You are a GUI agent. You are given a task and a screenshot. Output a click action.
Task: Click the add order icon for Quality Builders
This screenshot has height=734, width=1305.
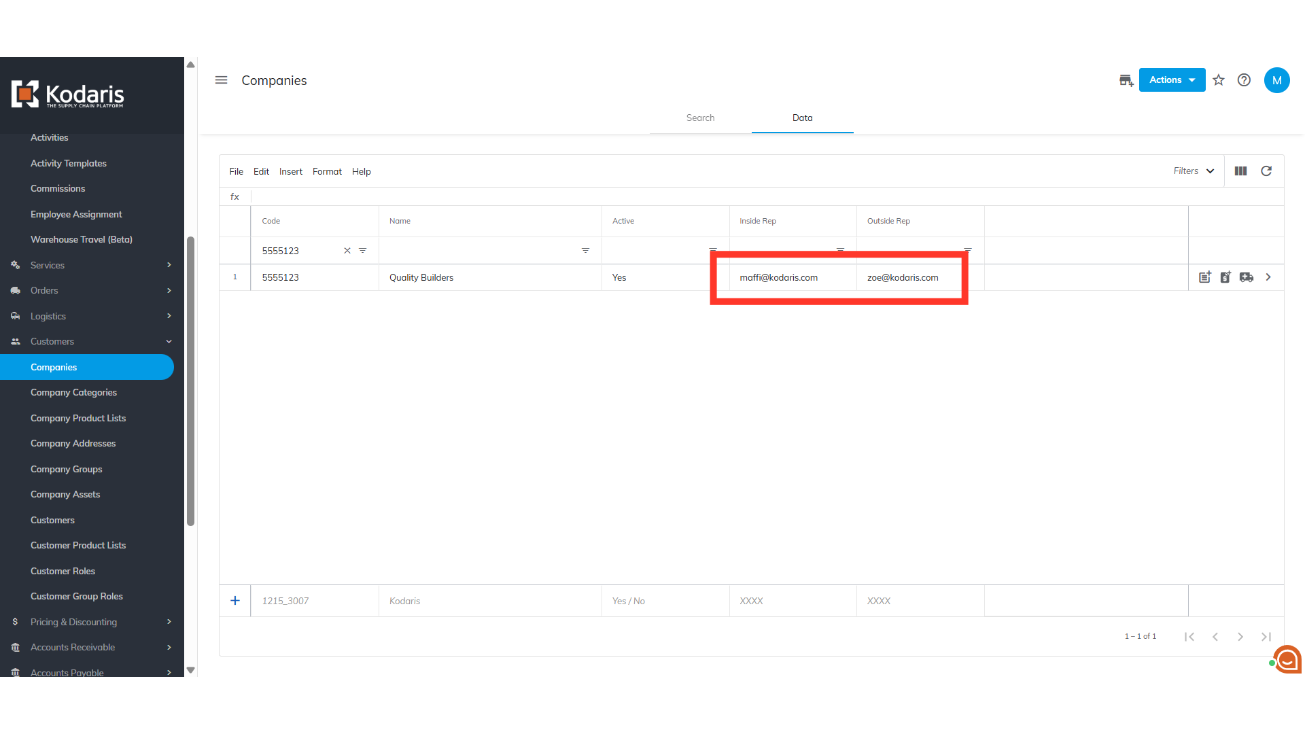point(1204,277)
